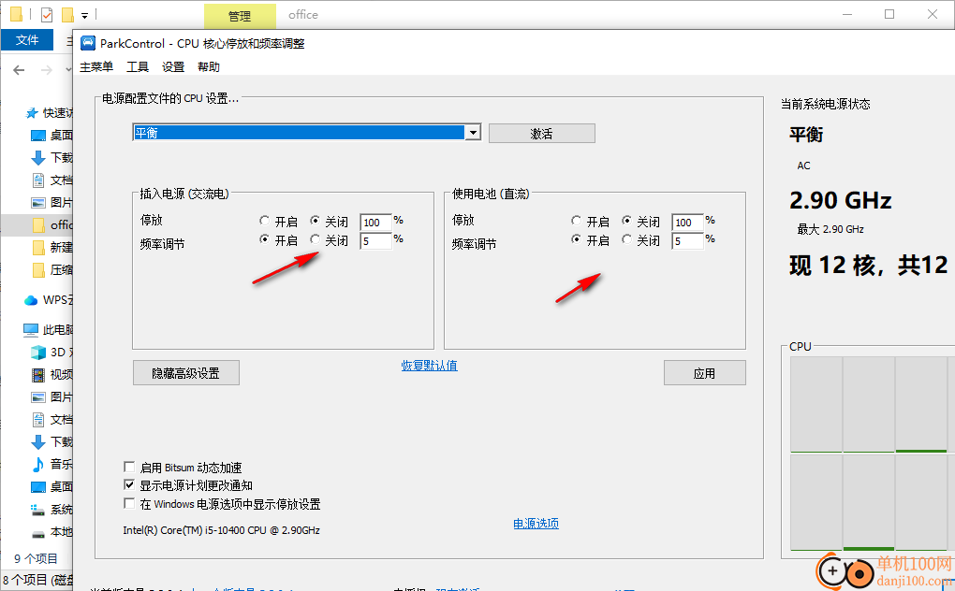This screenshot has height=591, width=955.
Task: Click the 管理 ribbon tab in Explorer
Action: pos(240,16)
